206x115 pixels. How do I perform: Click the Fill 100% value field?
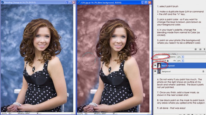pyautogui.click(x=179, y=61)
